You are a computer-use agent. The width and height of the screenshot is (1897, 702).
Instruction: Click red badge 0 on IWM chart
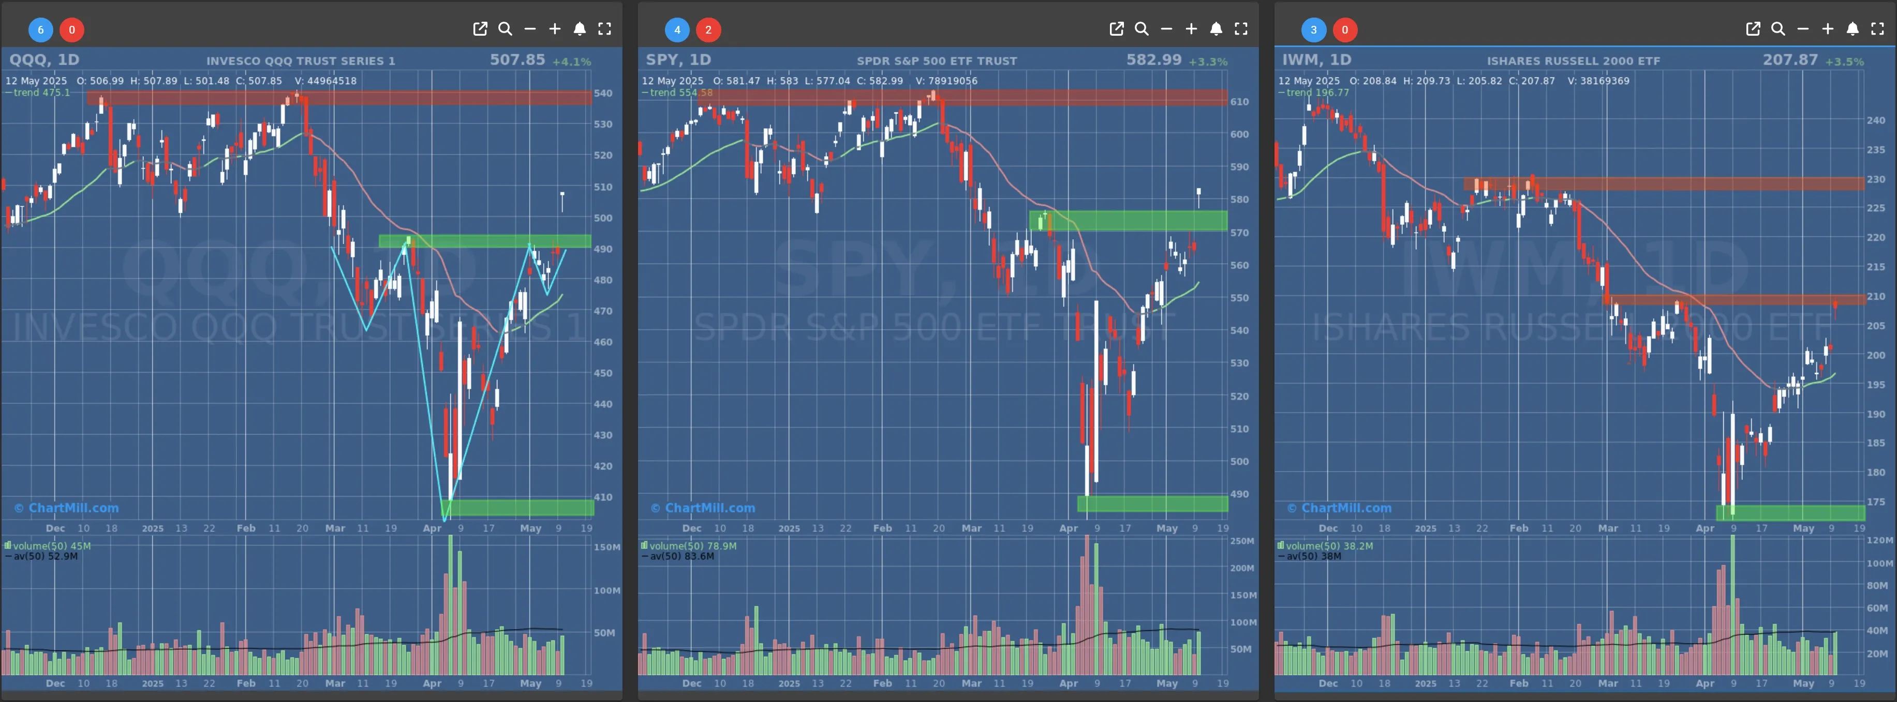[x=1345, y=29]
